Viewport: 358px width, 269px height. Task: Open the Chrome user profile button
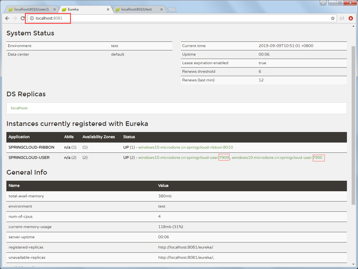pos(323,3)
